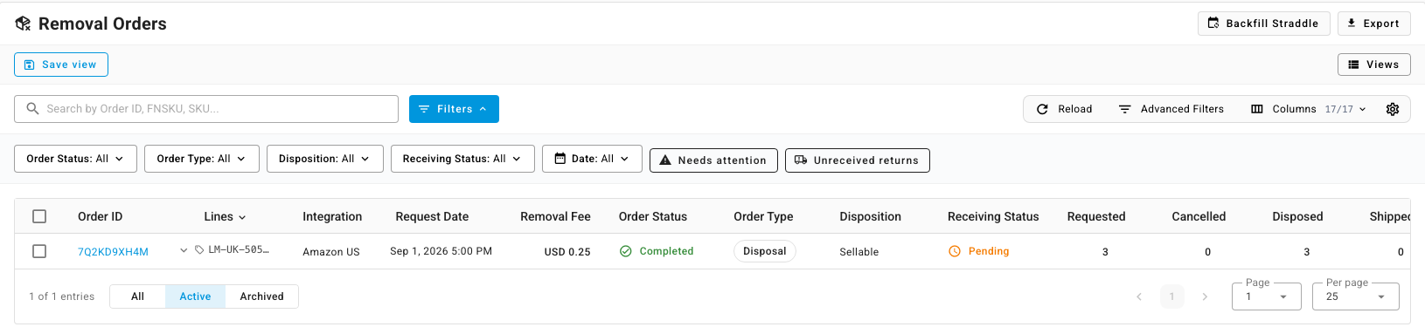The image size is (1425, 327).
Task: Open order link 7Q2KD9XH4M
Action: coord(113,252)
